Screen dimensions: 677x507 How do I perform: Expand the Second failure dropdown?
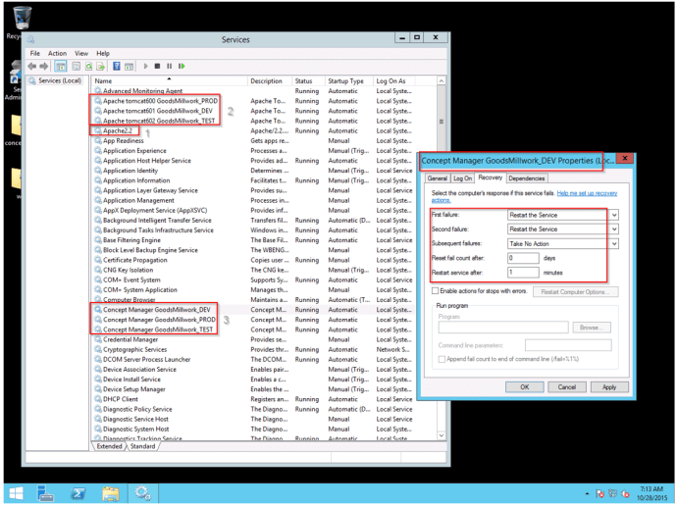tap(614, 229)
